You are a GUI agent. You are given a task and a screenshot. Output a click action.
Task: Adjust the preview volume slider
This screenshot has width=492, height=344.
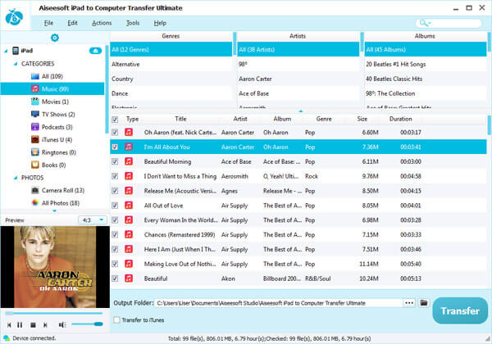(87, 324)
